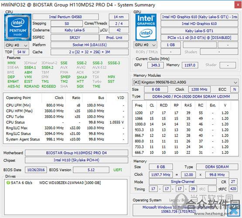The width and height of the screenshot is (242, 218).
Task: Click the 1197.7 MHz memory clock field
Action: click(x=160, y=175)
